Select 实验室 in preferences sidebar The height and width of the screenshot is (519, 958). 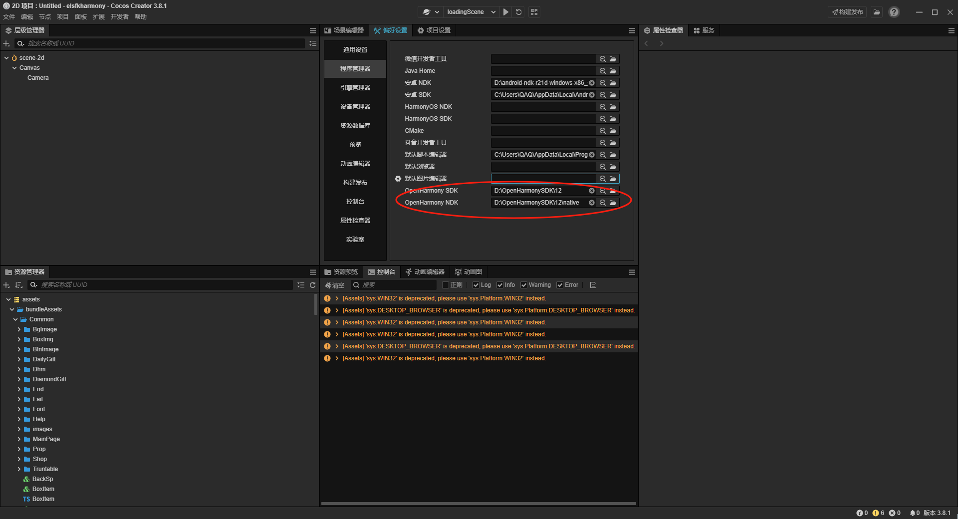pyautogui.click(x=355, y=240)
